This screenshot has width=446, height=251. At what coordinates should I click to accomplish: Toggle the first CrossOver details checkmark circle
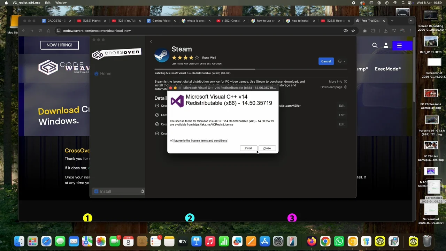pyautogui.click(x=157, y=105)
